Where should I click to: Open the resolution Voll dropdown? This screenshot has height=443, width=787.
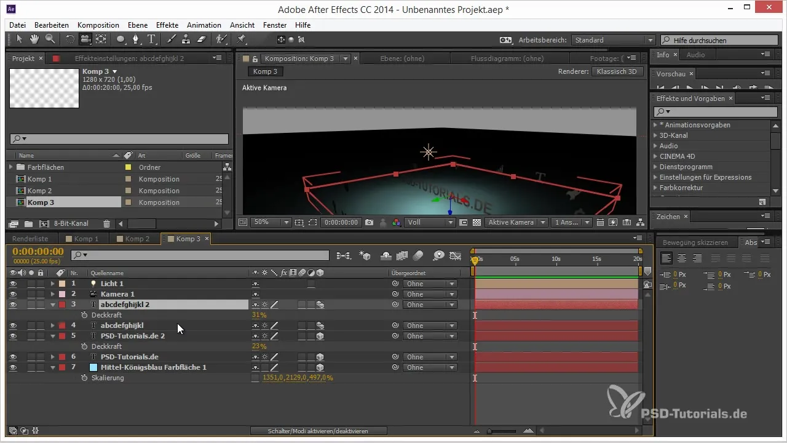coord(429,222)
